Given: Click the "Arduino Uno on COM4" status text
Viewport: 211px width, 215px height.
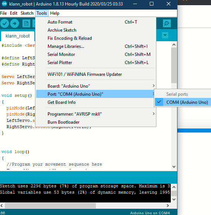Looking at the screenshot, I should coord(150,213).
